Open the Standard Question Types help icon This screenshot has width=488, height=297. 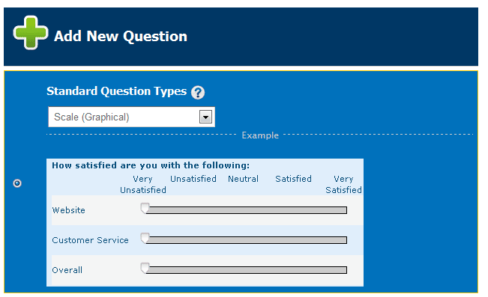[x=198, y=93]
